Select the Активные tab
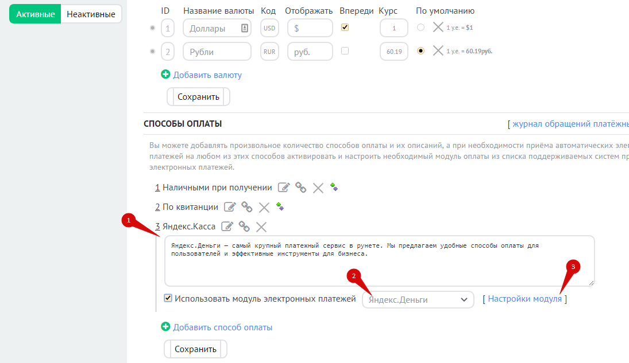The height and width of the screenshot is (363, 629). tap(35, 14)
